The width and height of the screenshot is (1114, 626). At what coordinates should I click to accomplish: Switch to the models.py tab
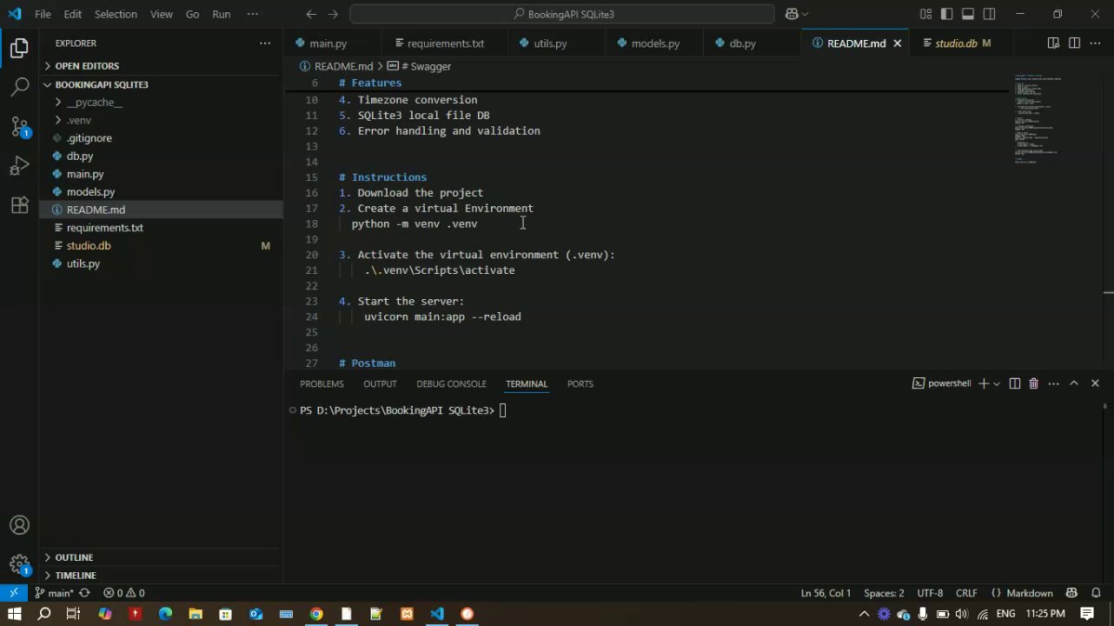pyautogui.click(x=655, y=43)
